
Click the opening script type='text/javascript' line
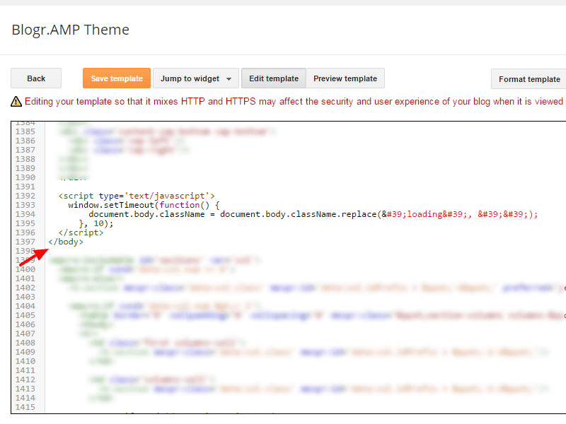point(137,196)
